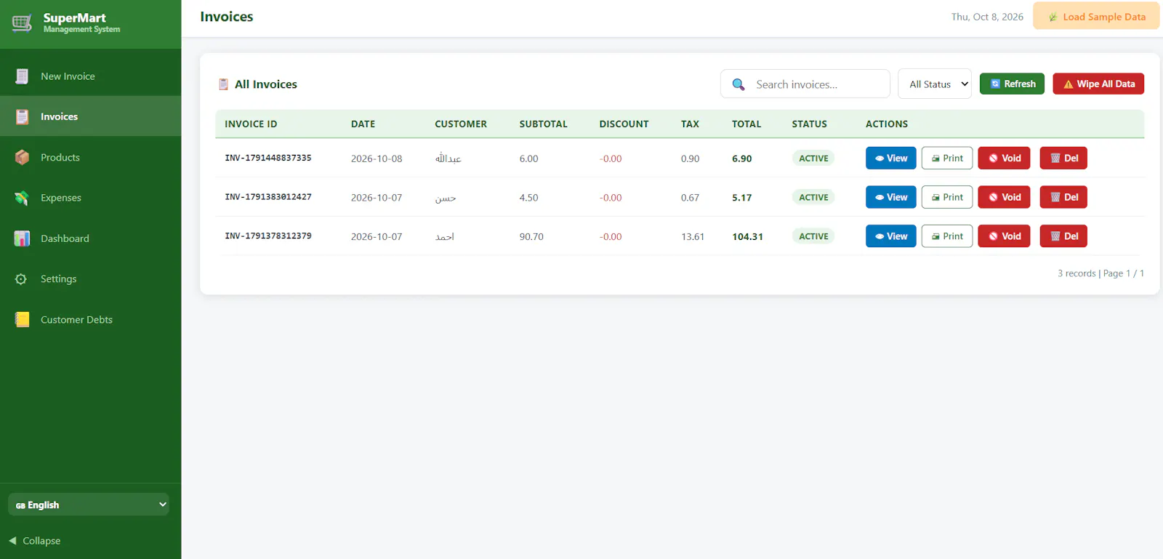Click subtotal value 90.70
This screenshot has width=1163, height=559.
click(x=531, y=237)
